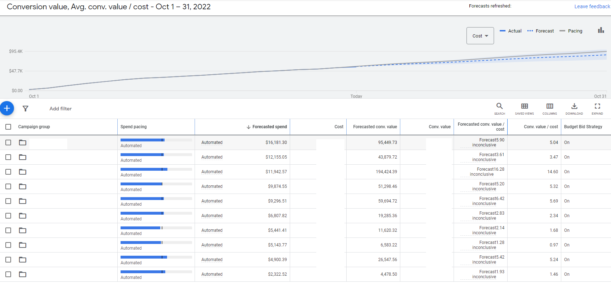Sort by Forecasted conv. value column

[375, 127]
